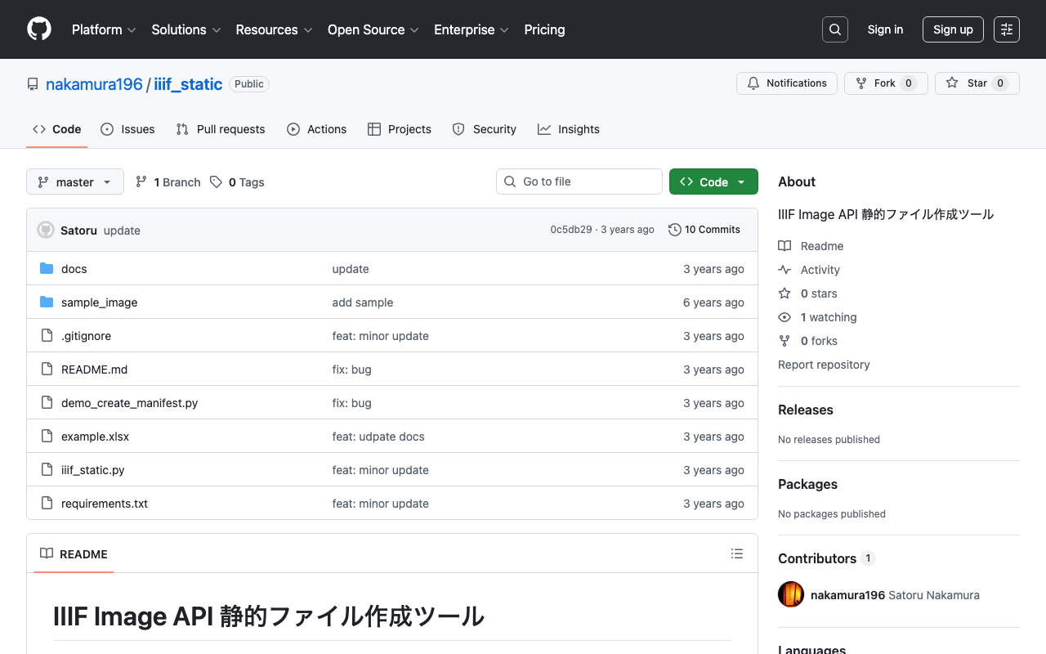Open the README outline list icon
The height and width of the screenshot is (654, 1046).
736,553
